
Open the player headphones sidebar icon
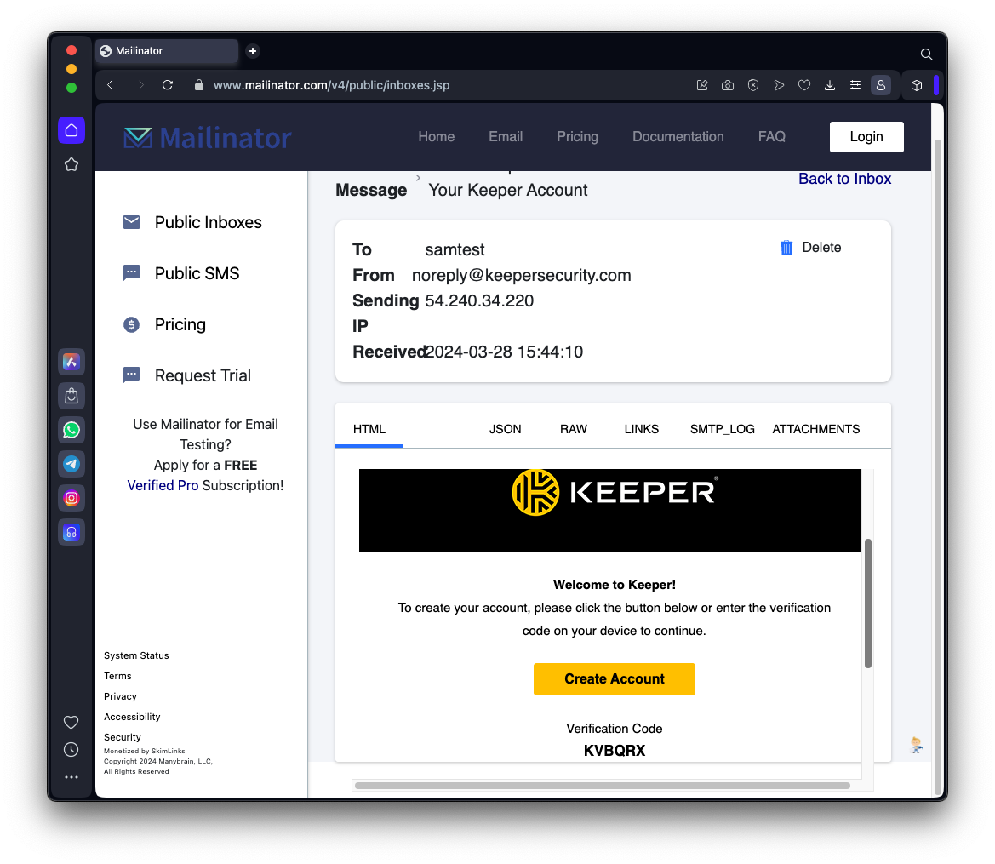pyautogui.click(x=71, y=532)
